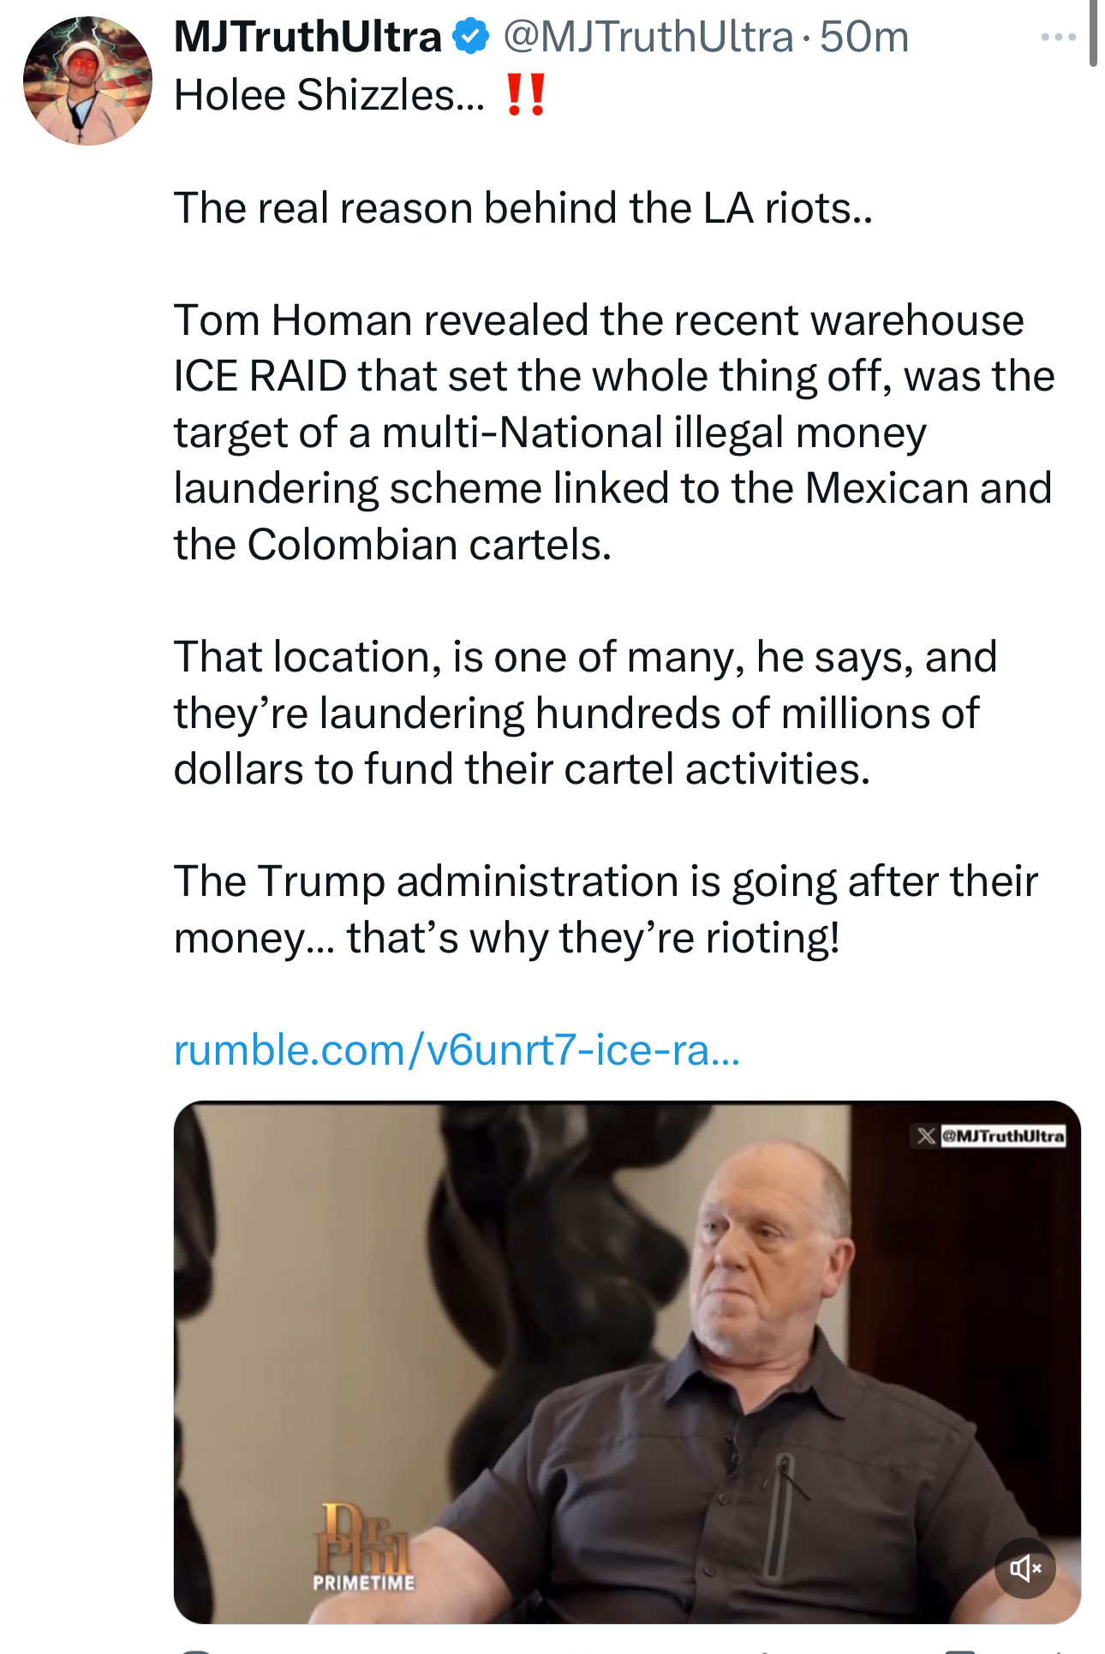Click the bold MJTruthUltra display name
The height and width of the screenshot is (1654, 1105).
(308, 37)
